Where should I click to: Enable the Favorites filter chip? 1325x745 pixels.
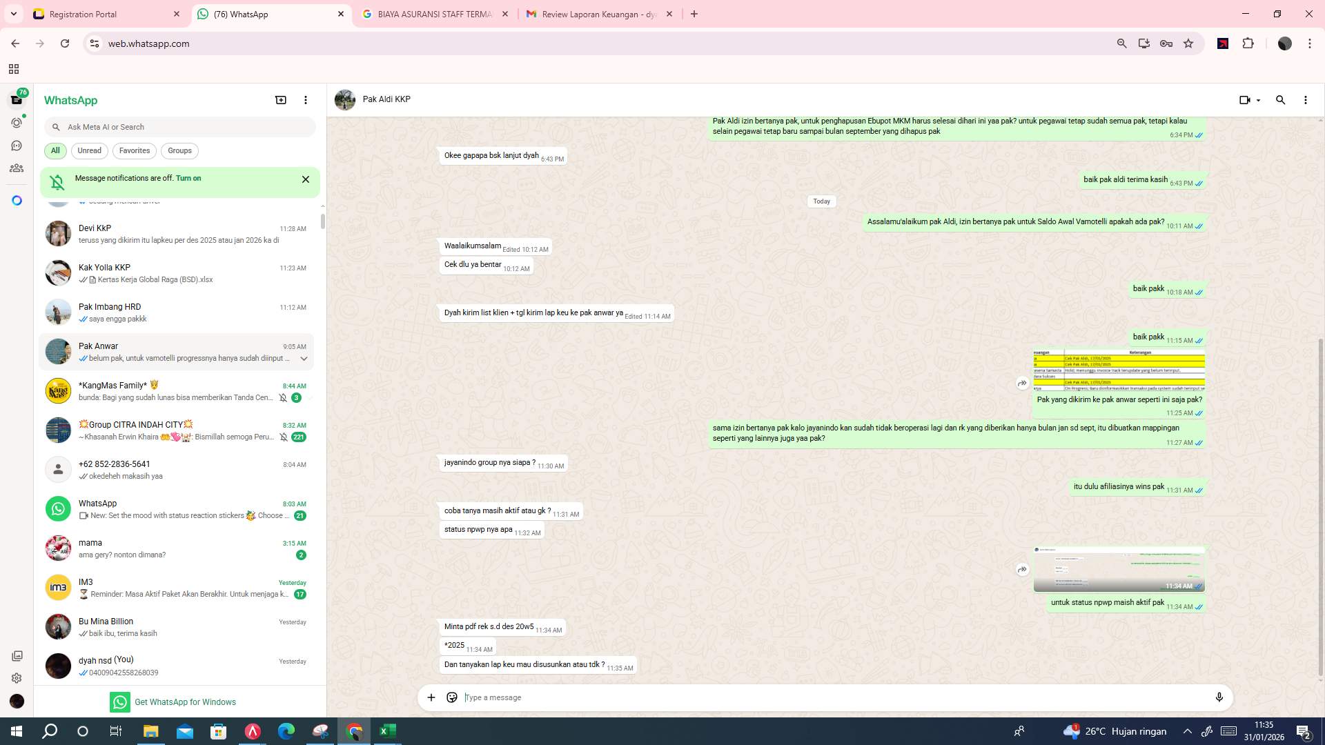click(x=135, y=150)
